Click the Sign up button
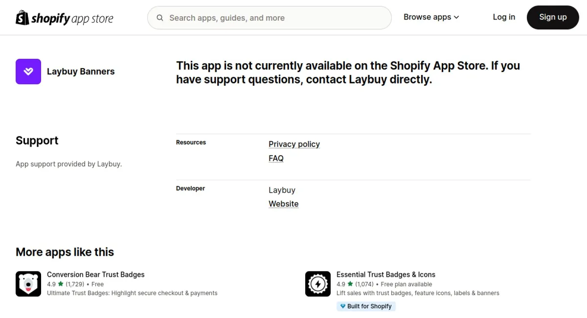 click(553, 17)
